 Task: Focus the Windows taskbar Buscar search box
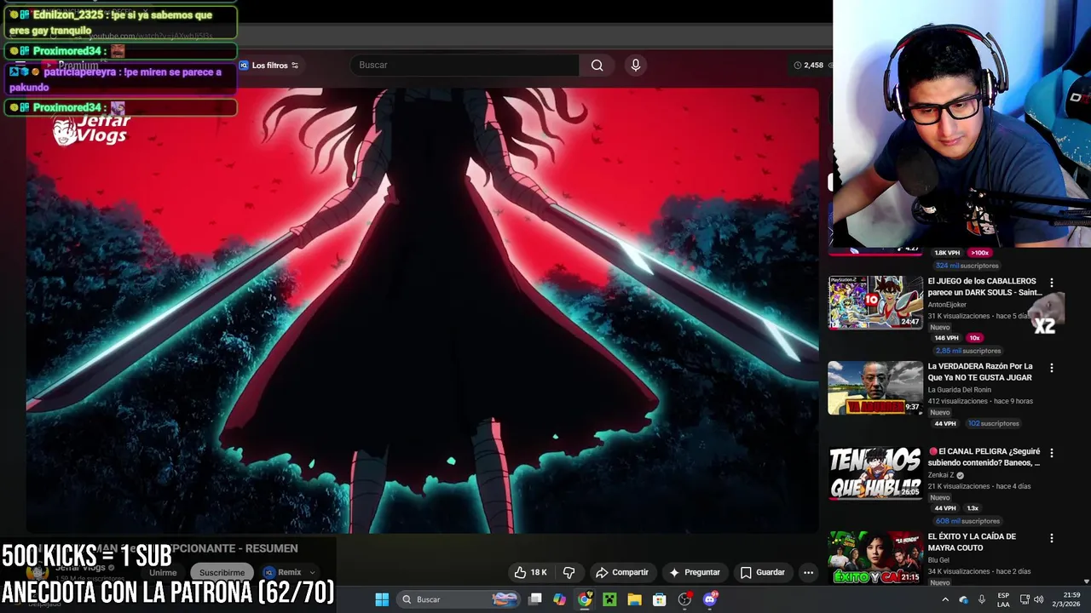(459, 599)
